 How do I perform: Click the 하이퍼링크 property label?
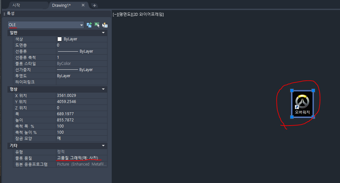click(x=25, y=82)
